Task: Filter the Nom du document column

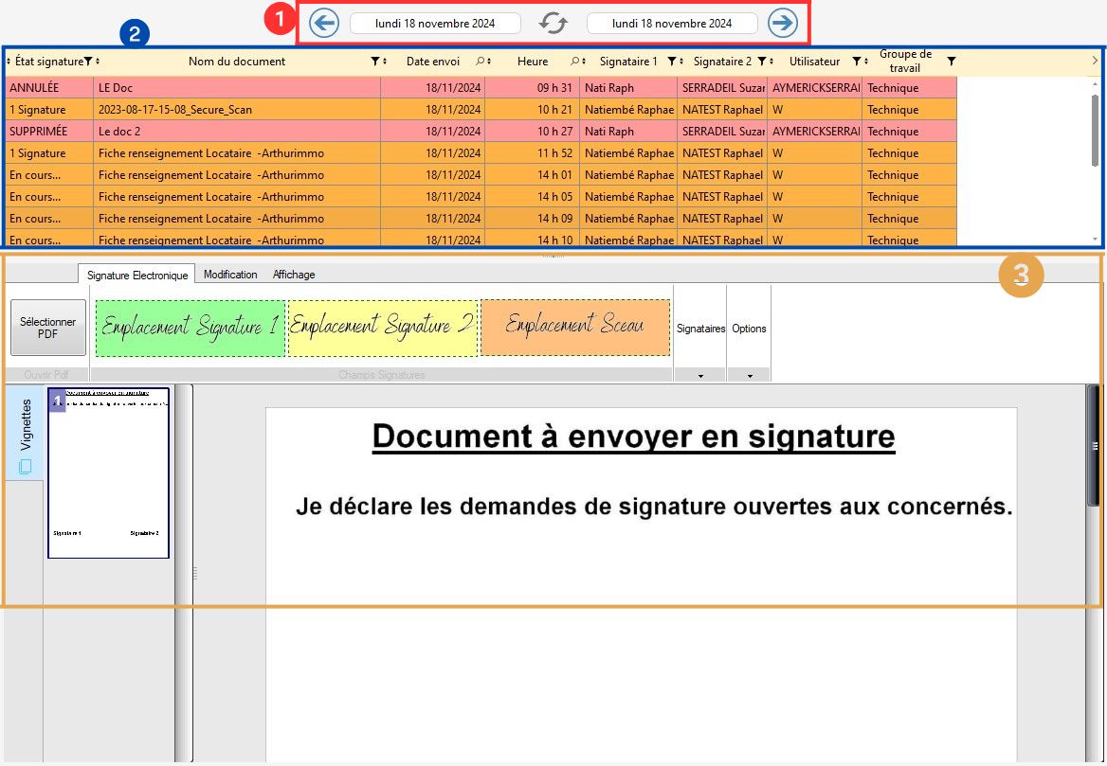Action: click(x=374, y=62)
